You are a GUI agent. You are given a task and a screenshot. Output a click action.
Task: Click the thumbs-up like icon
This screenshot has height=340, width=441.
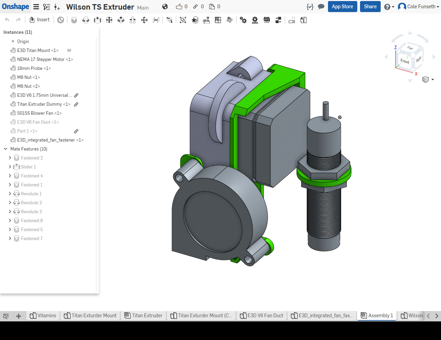tap(179, 7)
